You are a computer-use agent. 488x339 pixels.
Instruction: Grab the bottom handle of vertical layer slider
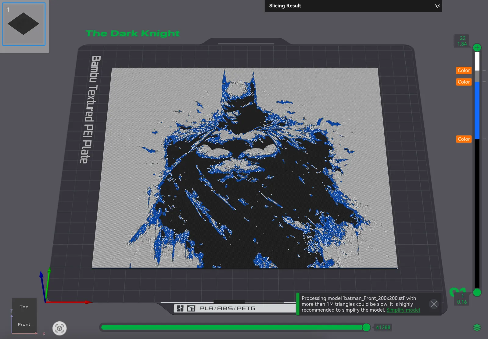click(x=477, y=292)
